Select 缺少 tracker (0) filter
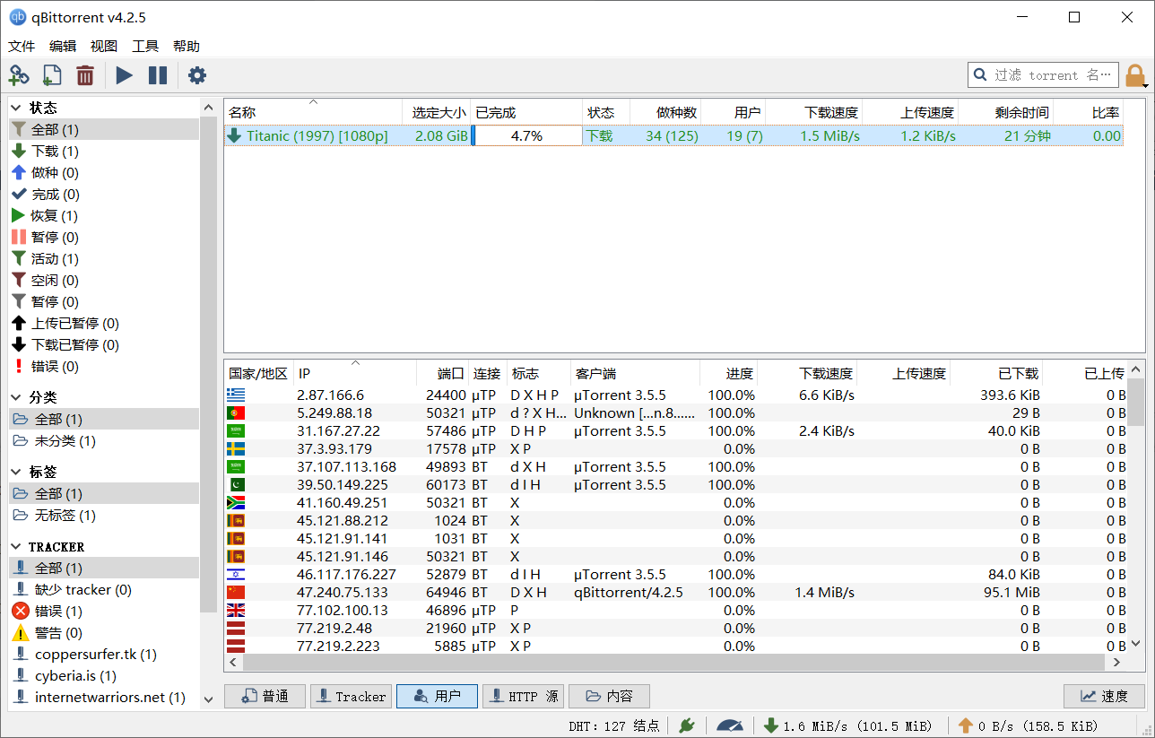Viewport: 1155px width, 738px height. tap(104, 590)
